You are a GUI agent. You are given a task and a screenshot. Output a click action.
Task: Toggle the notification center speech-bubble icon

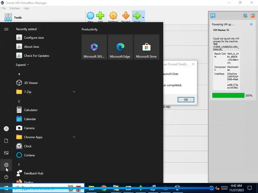pyautogui.click(x=213, y=16)
